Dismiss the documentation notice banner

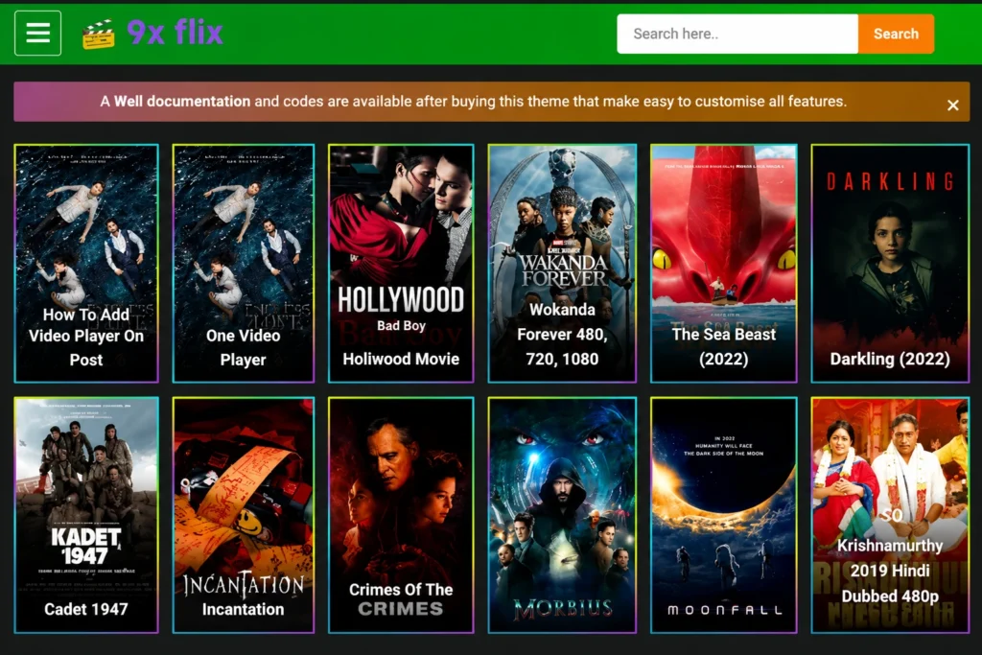pyautogui.click(x=952, y=105)
